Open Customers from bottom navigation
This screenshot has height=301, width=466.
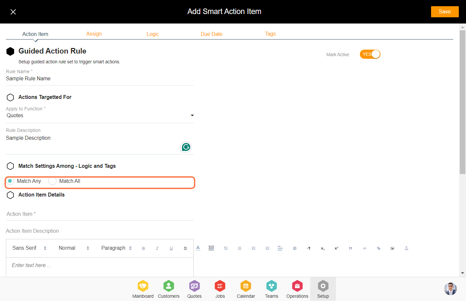[x=169, y=289]
